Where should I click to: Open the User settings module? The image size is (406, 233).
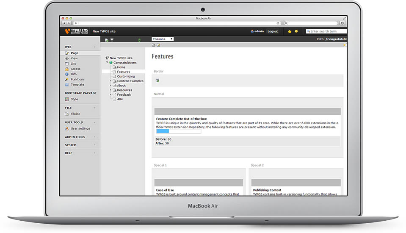[80, 128]
